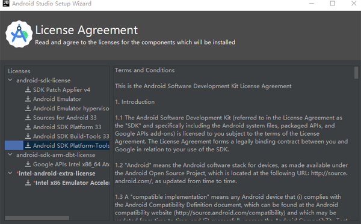
Task: Select android-sdk-arm-dbt-license entry
Action: point(56,155)
